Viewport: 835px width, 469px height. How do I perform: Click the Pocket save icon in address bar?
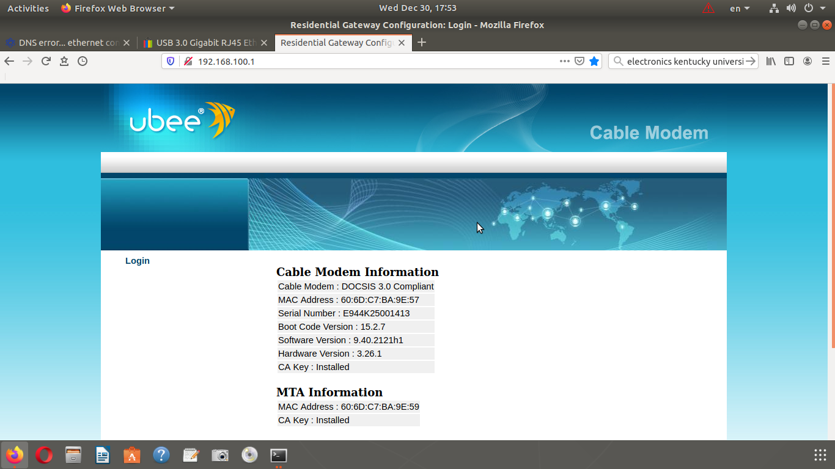tap(579, 61)
